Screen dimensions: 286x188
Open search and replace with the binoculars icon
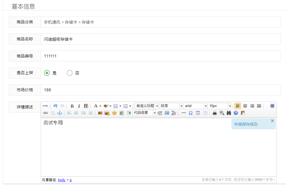coord(229,113)
